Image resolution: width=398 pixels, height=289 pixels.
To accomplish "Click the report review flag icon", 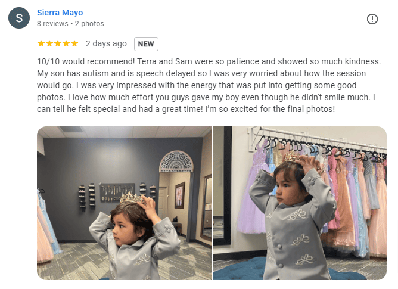I will (372, 19).
